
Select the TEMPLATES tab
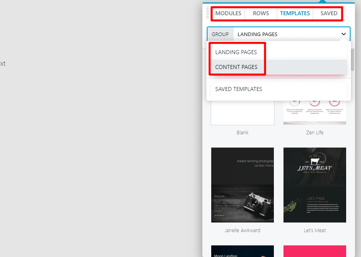point(295,13)
